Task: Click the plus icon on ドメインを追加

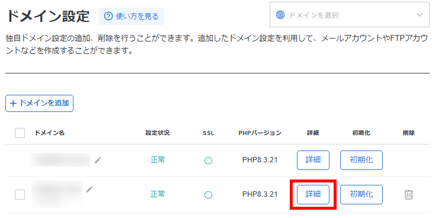Action: coord(13,104)
